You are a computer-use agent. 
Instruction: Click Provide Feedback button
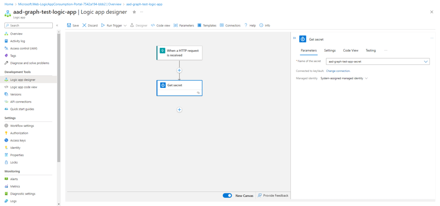point(273,196)
